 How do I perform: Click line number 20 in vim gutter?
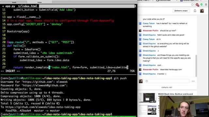coord(4,42)
